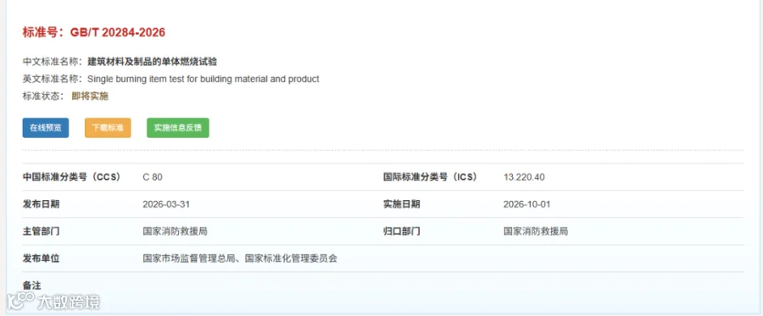Click the 发布单位 row label

41,258
